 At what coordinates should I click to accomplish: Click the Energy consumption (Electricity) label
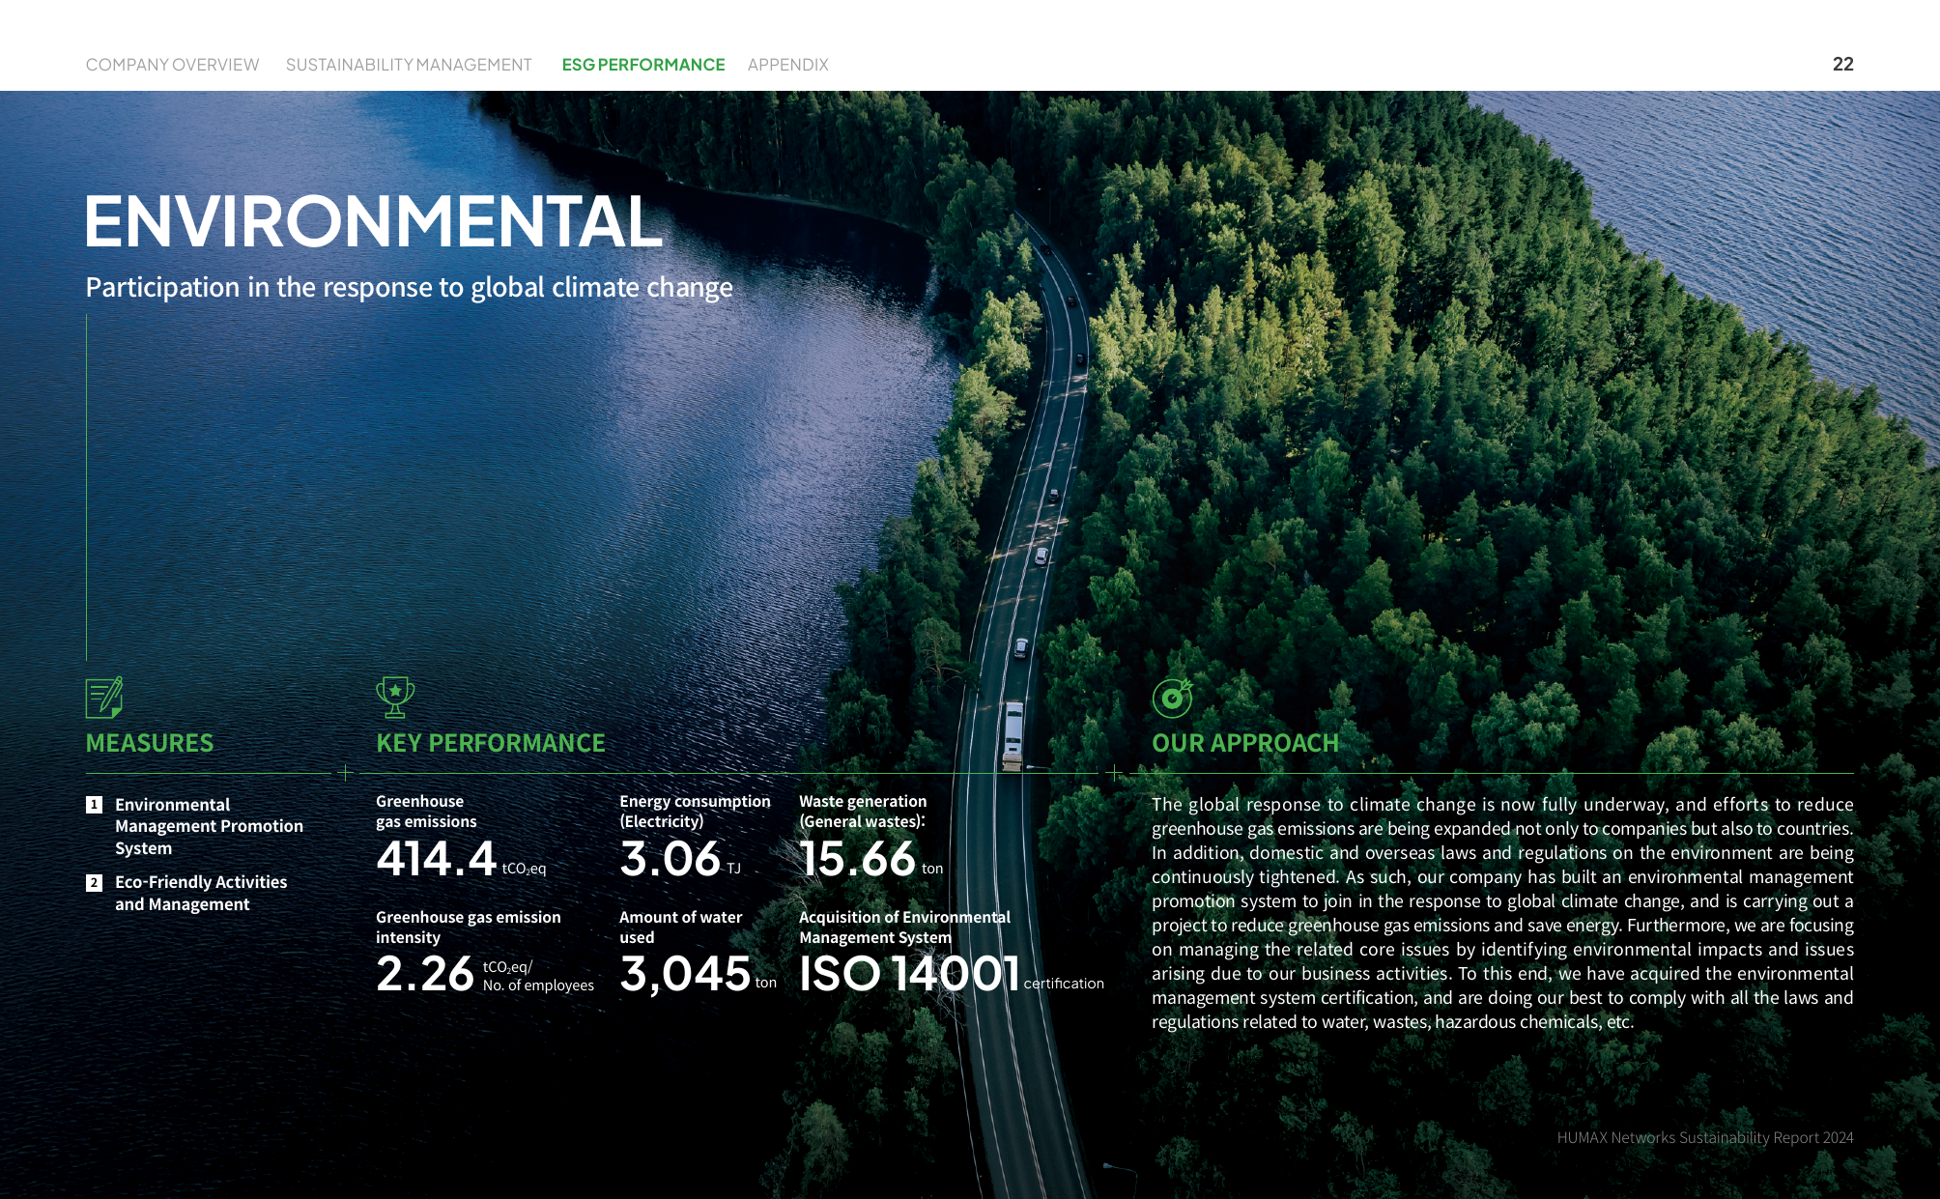(695, 812)
